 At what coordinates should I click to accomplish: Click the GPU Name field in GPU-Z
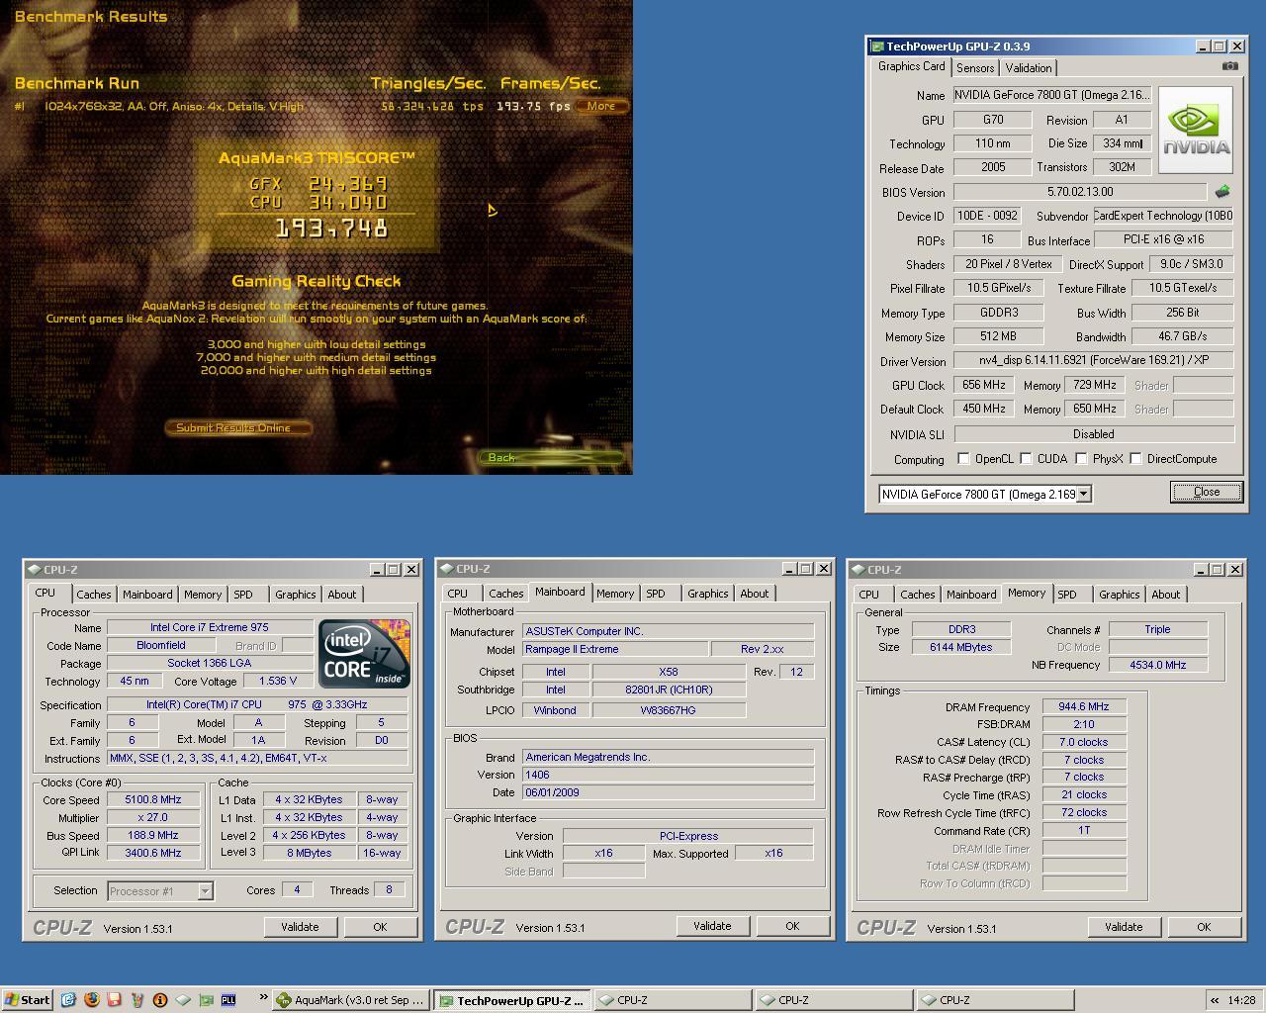pos(1052,95)
